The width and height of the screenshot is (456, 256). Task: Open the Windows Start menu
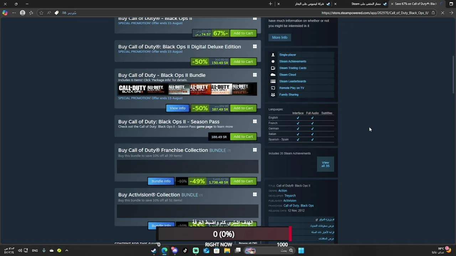point(301,250)
